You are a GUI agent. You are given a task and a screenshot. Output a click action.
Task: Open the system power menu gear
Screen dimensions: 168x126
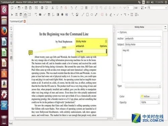pos(166,2)
